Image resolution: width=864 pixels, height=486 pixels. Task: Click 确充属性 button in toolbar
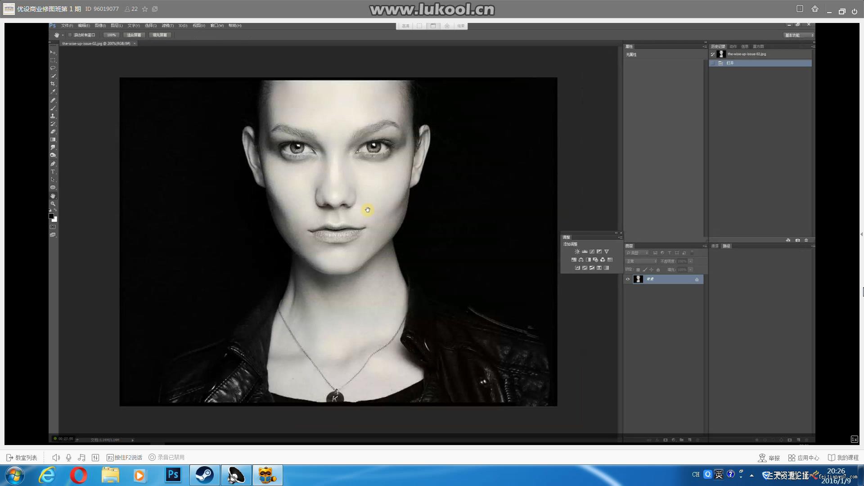click(160, 35)
